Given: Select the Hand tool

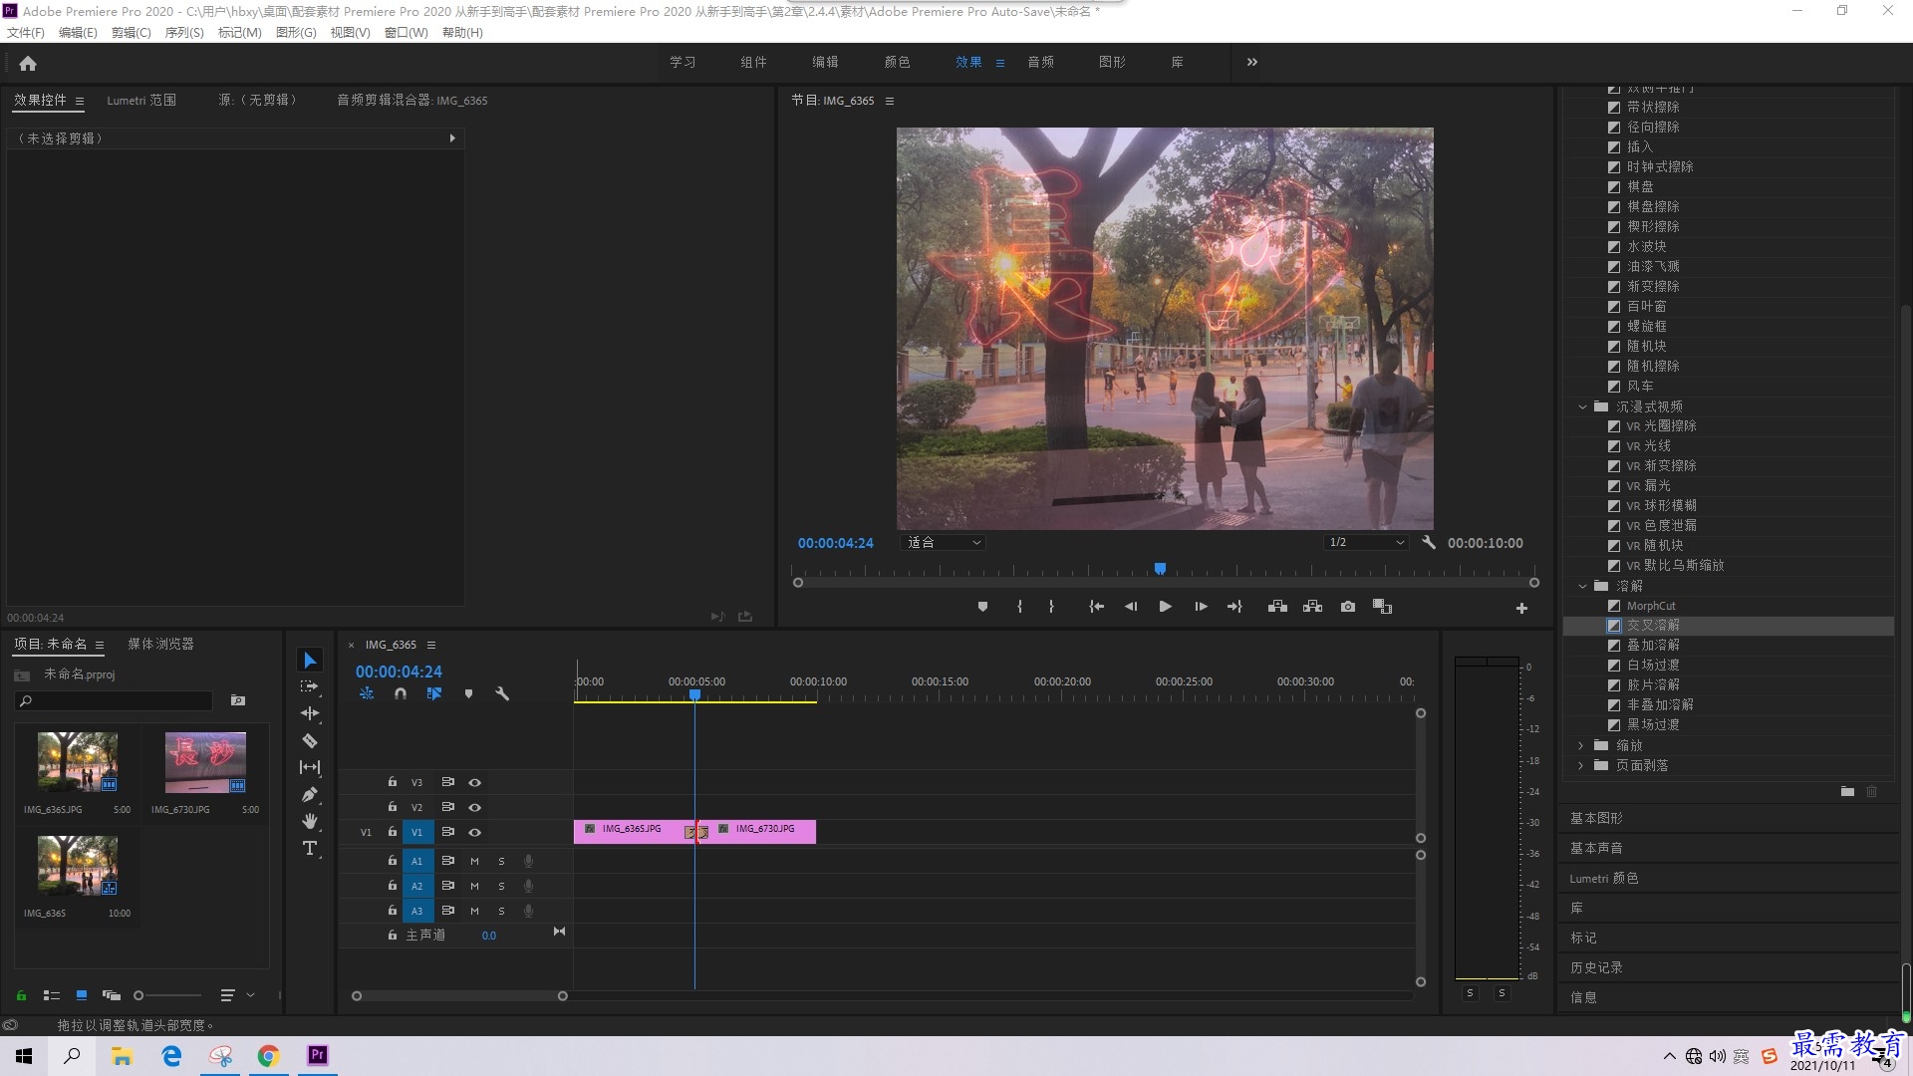Looking at the screenshot, I should [x=310, y=821].
